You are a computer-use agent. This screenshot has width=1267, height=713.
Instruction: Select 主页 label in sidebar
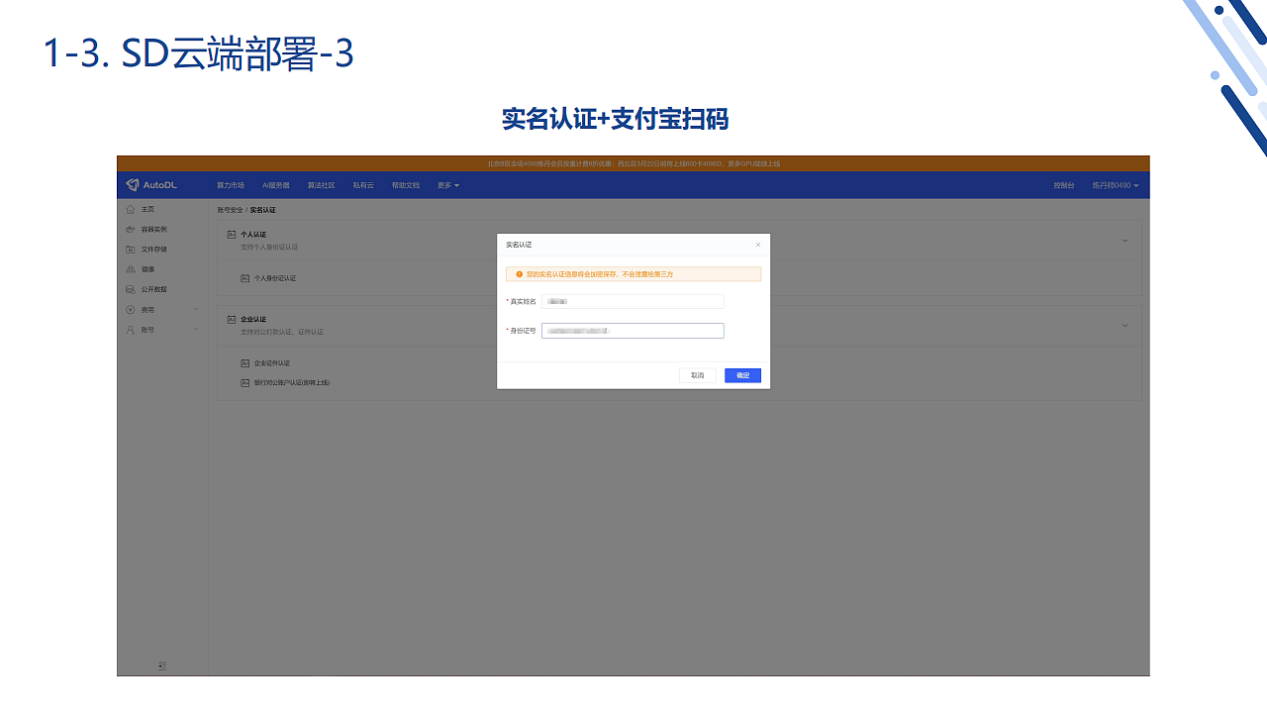(x=147, y=209)
